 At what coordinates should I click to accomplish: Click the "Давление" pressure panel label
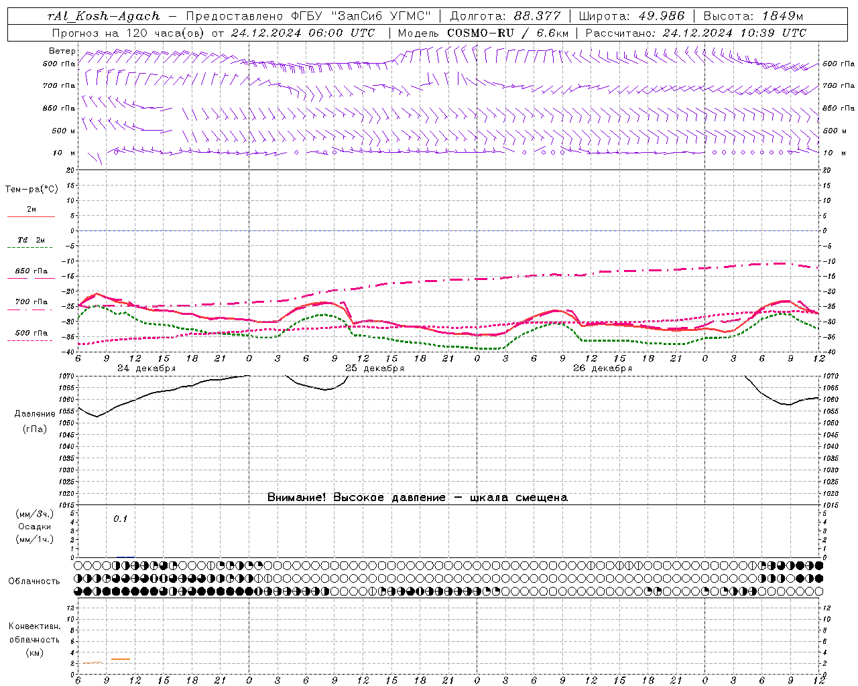tap(35, 414)
